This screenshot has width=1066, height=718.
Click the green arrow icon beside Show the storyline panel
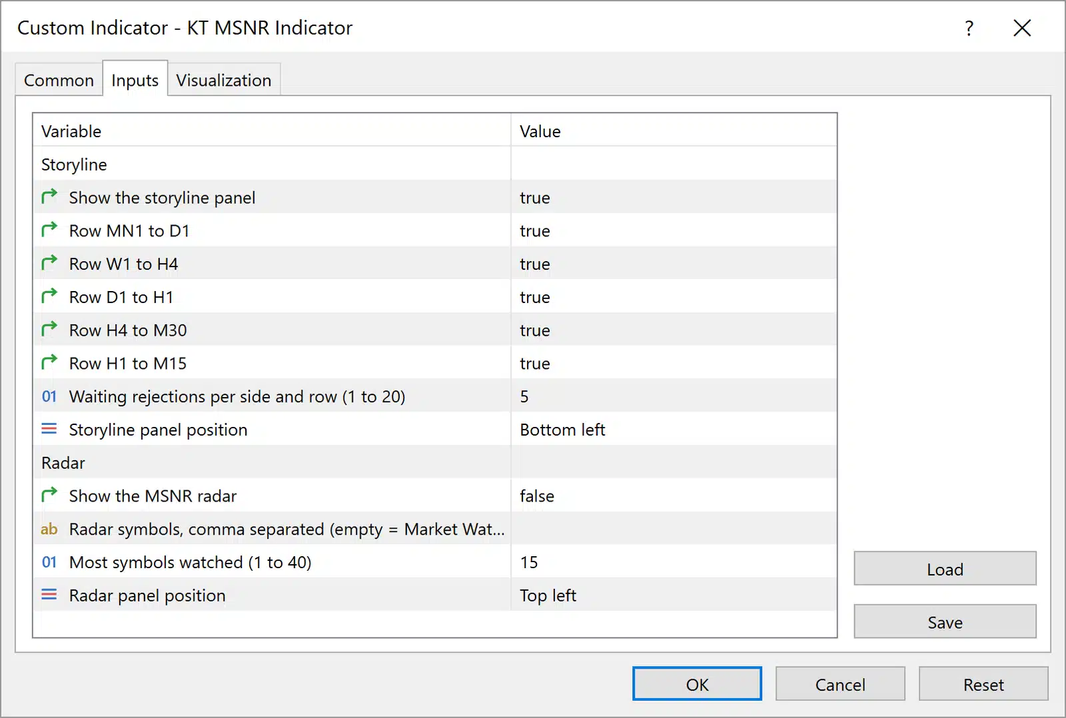(49, 196)
